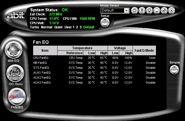185x121 pixels.
Task: Select user mode 2 label
Action: pyautogui.click(x=77, y=27)
